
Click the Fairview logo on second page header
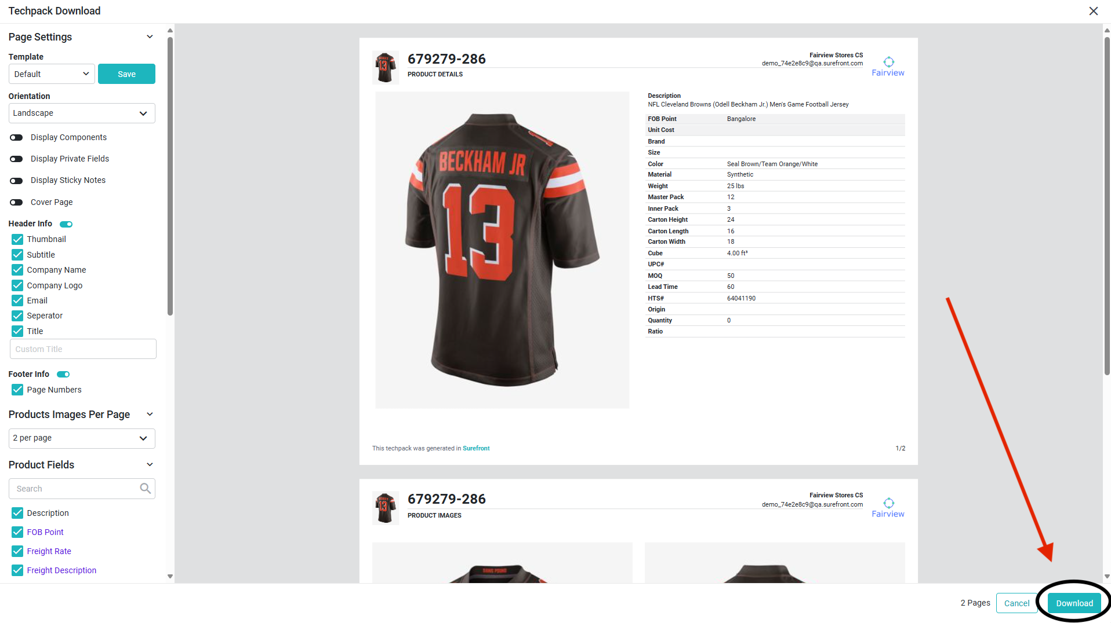888,508
